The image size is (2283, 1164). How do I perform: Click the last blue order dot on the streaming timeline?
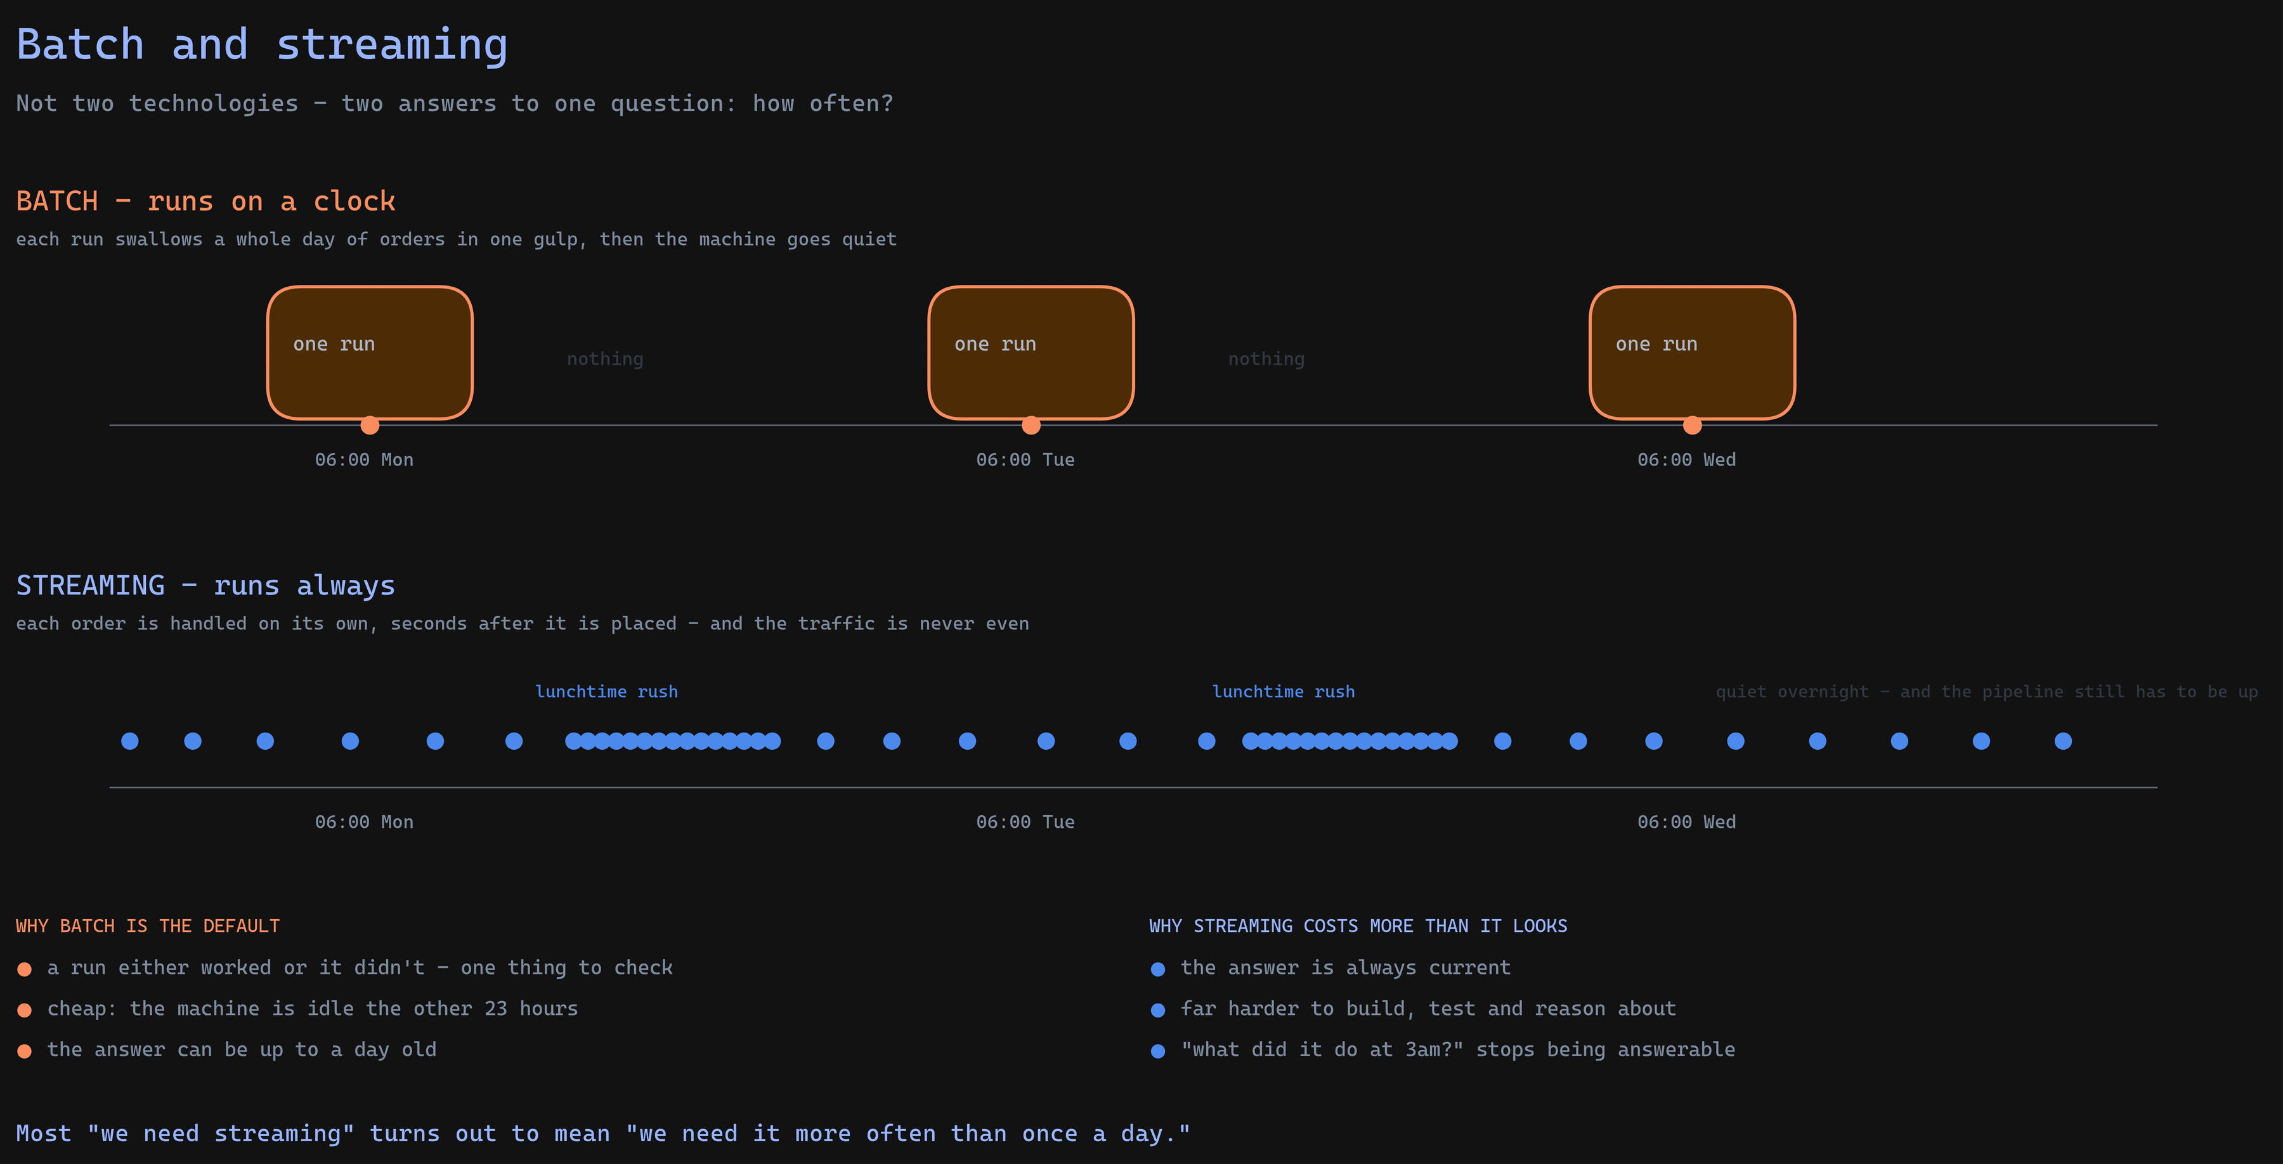pos(2063,741)
